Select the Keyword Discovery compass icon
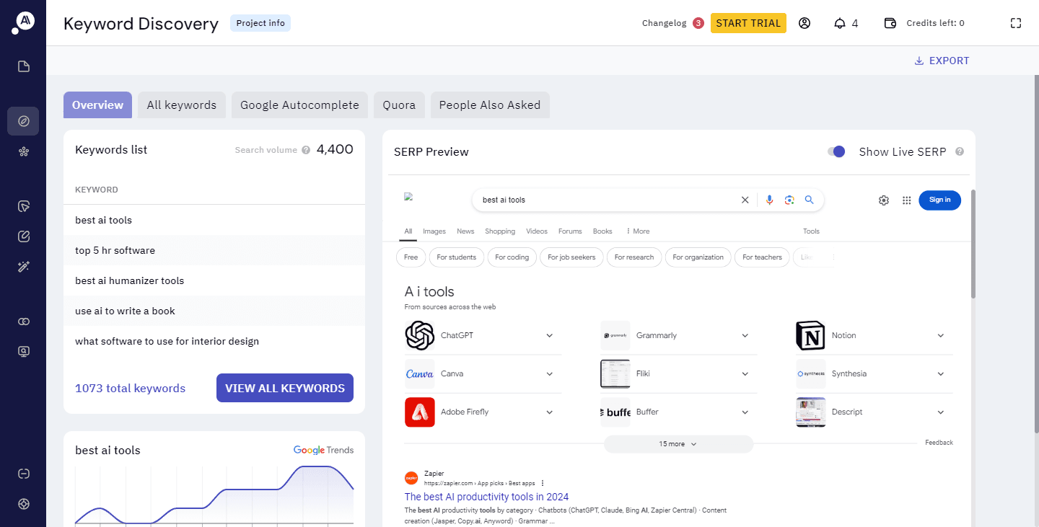Viewport: 1039px width, 527px height. click(x=23, y=121)
